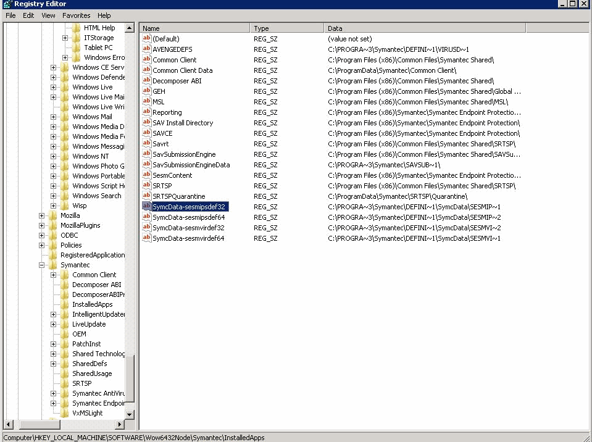Image resolution: width=592 pixels, height=442 pixels.
Task: Expand the SharedDefs key
Action: click(53, 364)
